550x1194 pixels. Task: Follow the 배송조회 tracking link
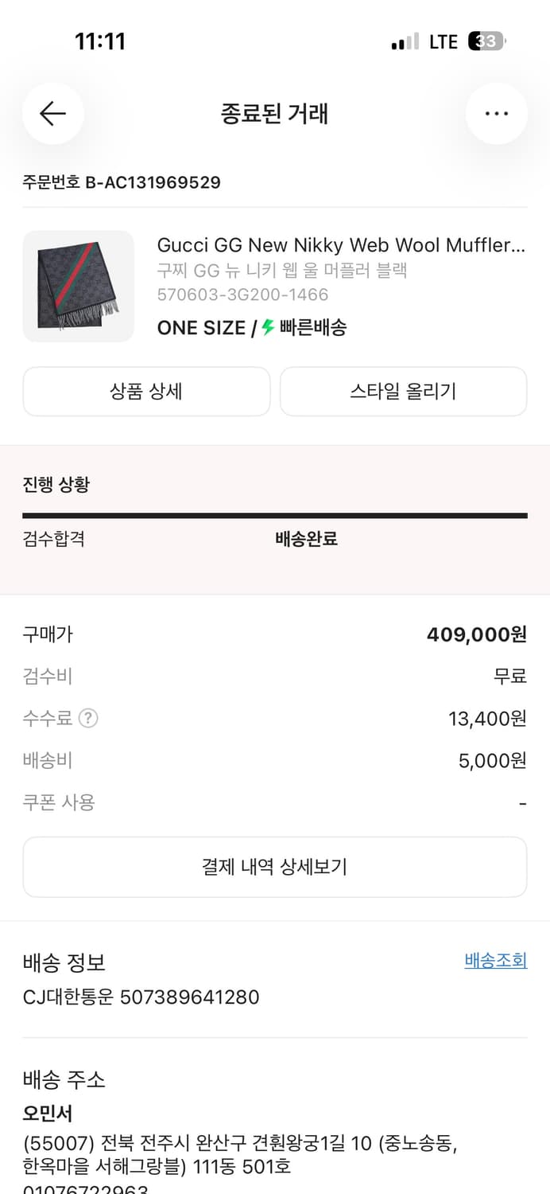495,960
